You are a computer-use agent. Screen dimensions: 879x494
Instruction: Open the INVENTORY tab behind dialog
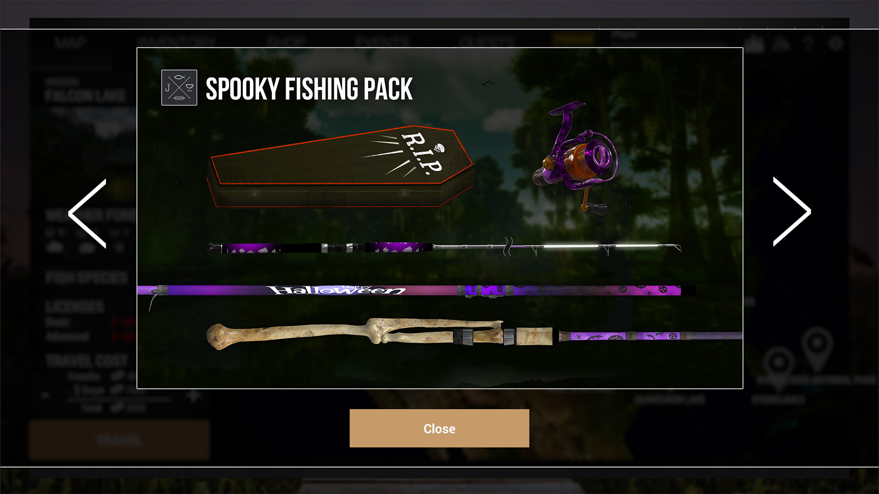coord(176,43)
